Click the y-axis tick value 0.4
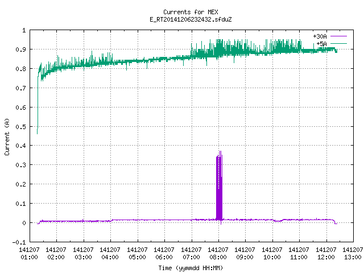The width and height of the screenshot is (364, 273). point(20,146)
